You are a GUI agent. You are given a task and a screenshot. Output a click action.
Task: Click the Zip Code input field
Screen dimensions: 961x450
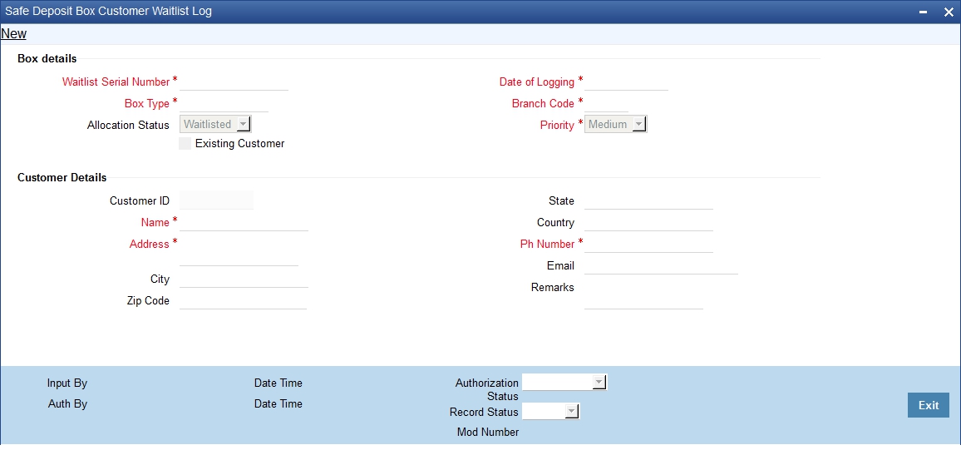tap(244, 300)
